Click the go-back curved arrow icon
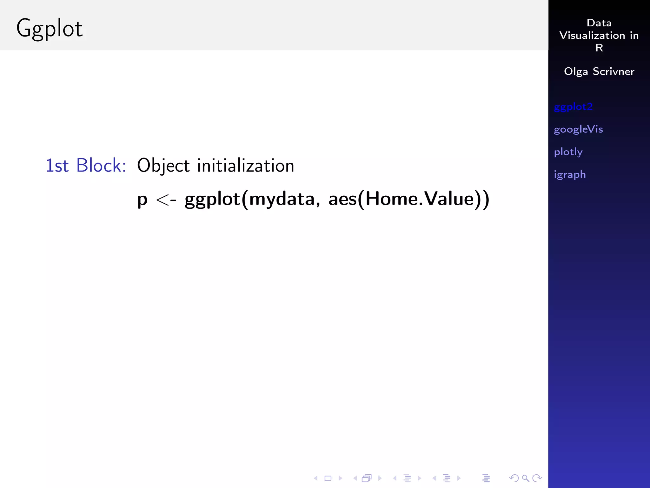Viewport: 650px width, 488px height. pyautogui.click(x=513, y=478)
